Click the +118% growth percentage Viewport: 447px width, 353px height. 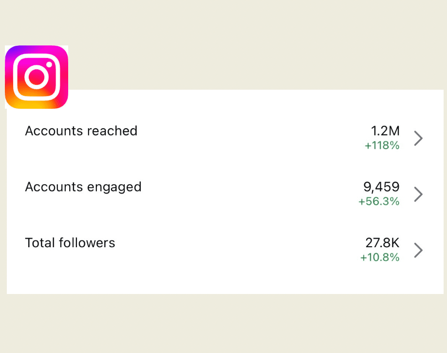pyautogui.click(x=382, y=145)
